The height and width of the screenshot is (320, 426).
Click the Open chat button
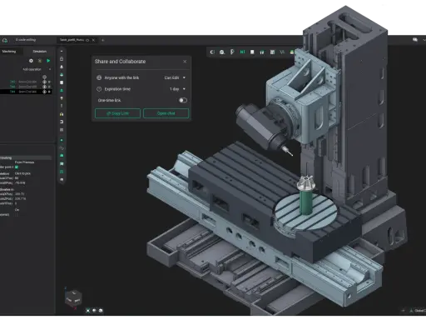coord(166,113)
